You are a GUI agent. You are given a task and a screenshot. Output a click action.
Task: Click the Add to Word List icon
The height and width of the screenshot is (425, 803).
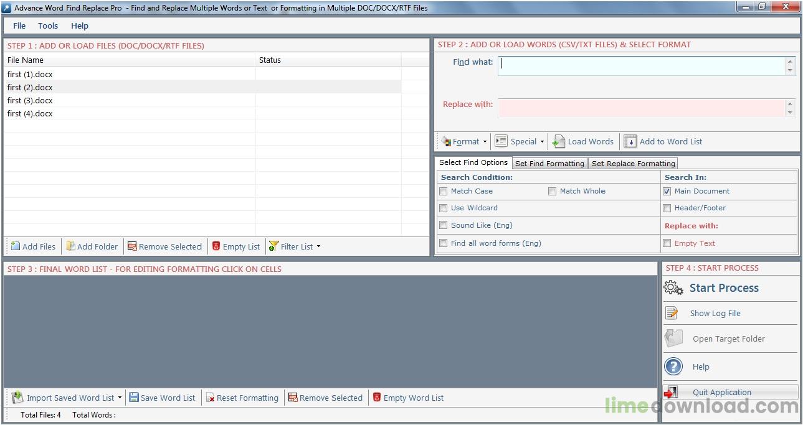[x=630, y=141]
